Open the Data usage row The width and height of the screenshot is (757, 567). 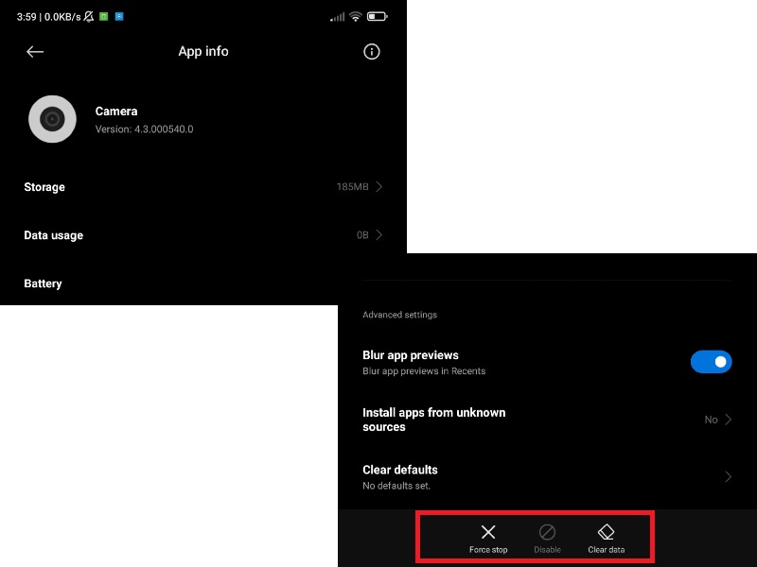[x=203, y=234]
